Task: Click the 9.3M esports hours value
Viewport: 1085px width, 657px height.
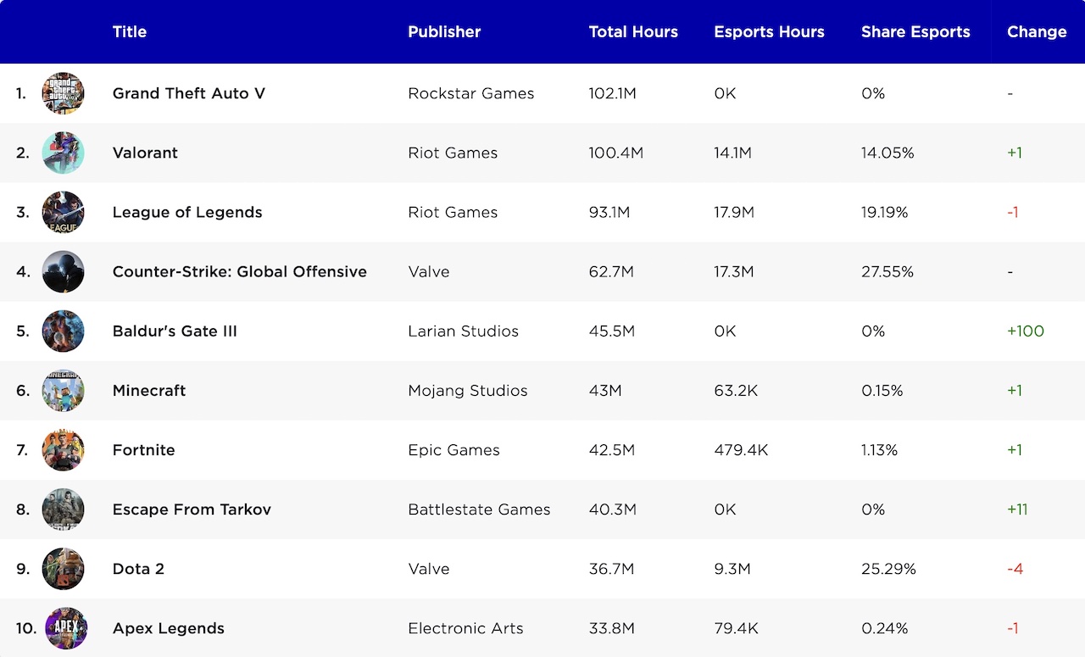Action: [732, 569]
